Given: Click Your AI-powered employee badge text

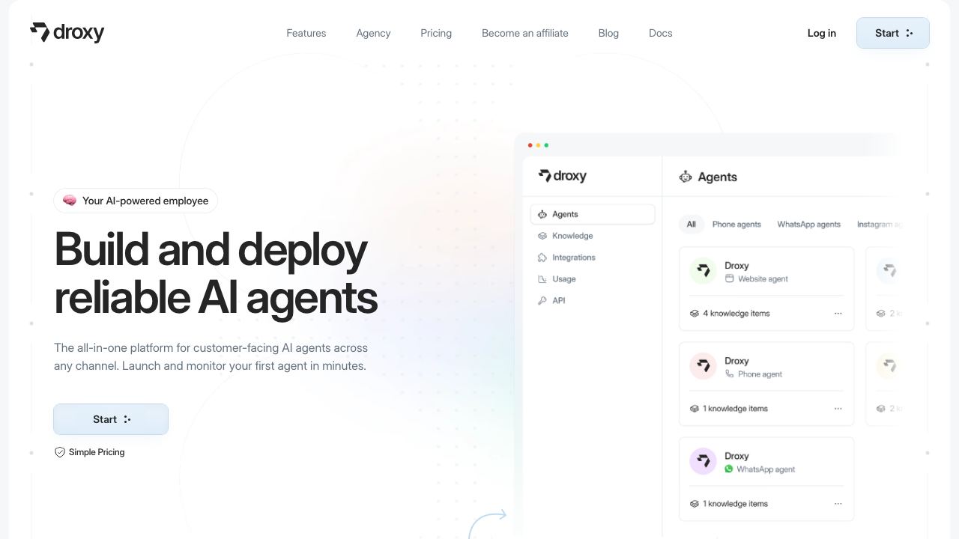Looking at the screenshot, I should (145, 201).
